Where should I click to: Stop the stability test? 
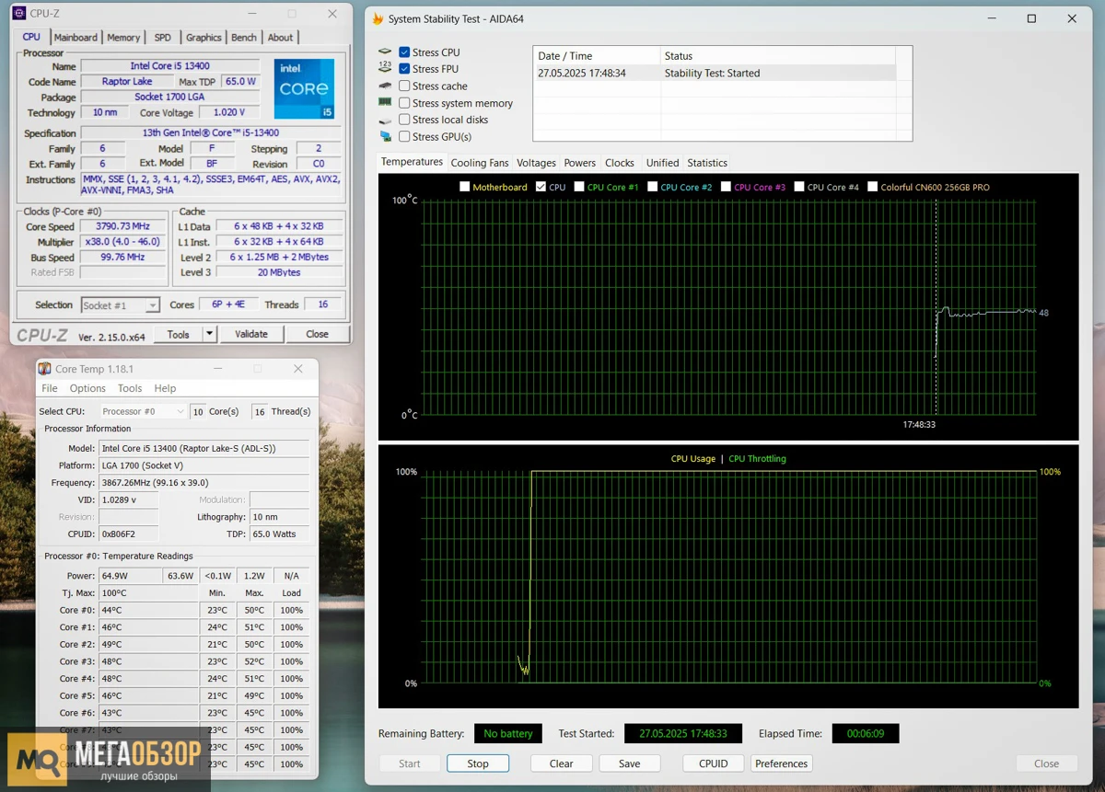478,763
